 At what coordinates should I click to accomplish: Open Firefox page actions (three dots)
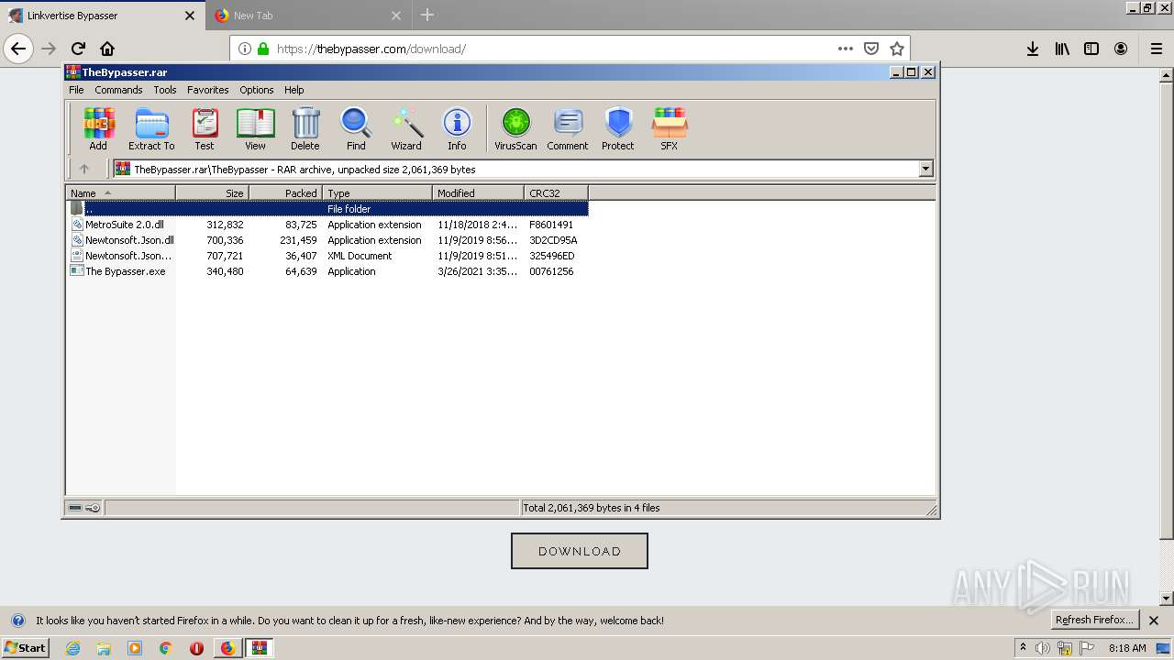(x=846, y=49)
